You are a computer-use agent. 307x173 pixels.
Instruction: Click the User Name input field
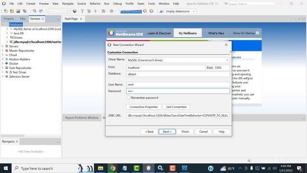pyautogui.click(x=178, y=85)
